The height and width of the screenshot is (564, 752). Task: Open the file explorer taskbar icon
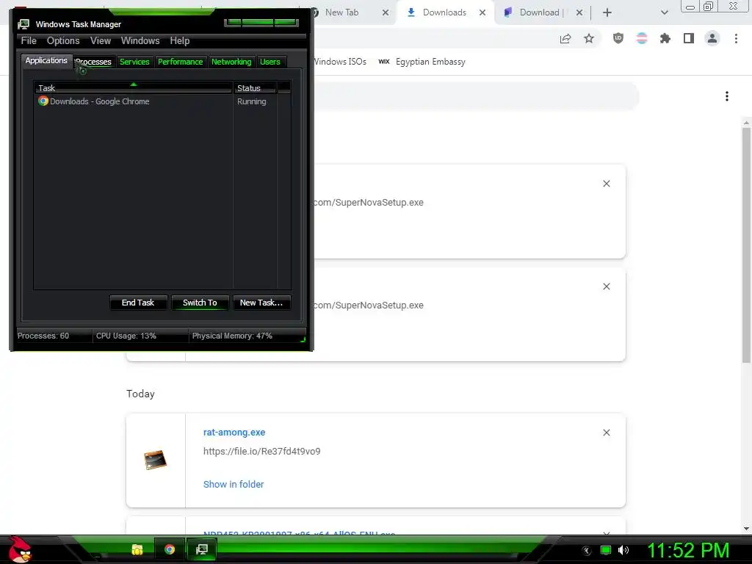(x=137, y=549)
